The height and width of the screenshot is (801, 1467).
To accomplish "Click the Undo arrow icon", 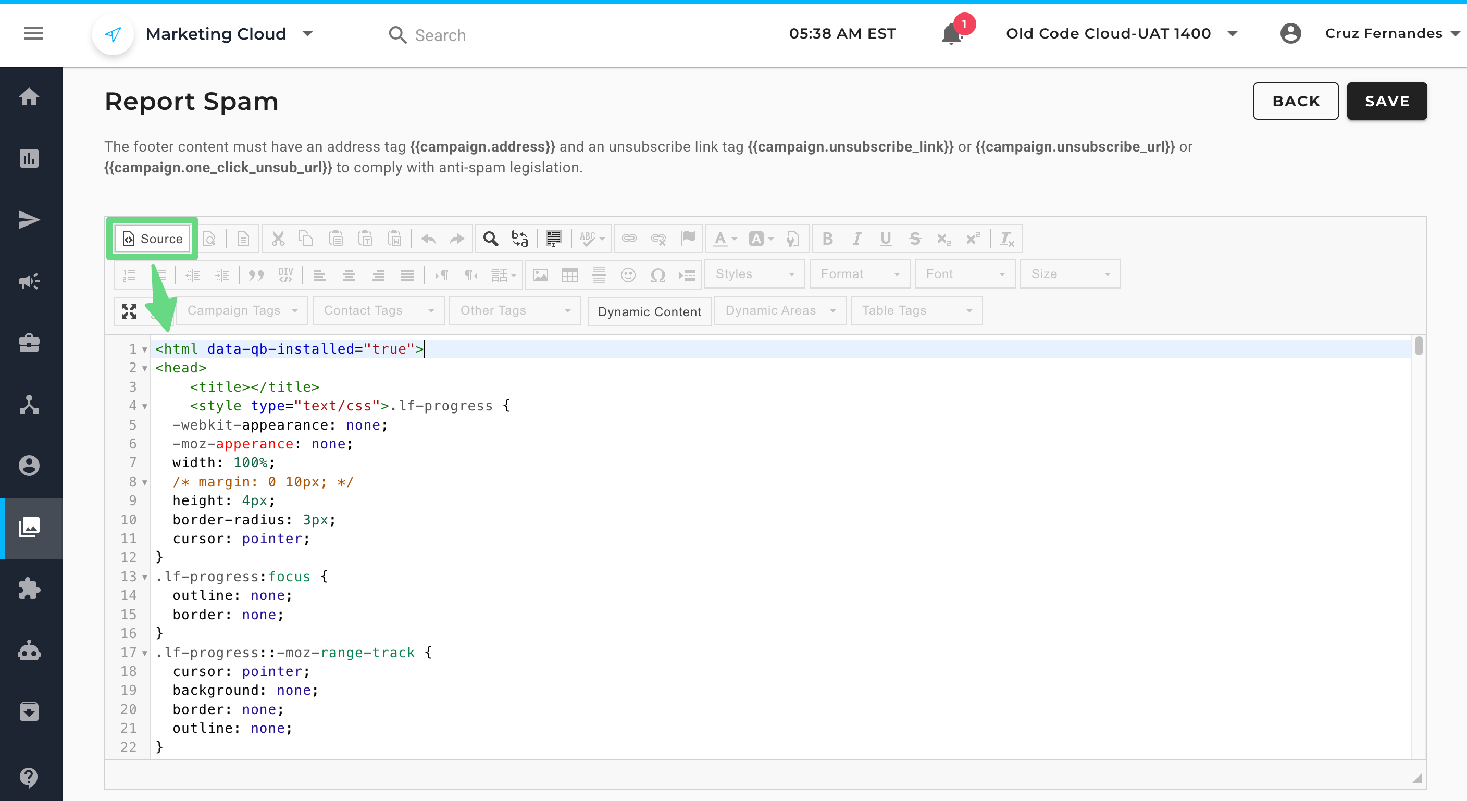I will click(428, 239).
